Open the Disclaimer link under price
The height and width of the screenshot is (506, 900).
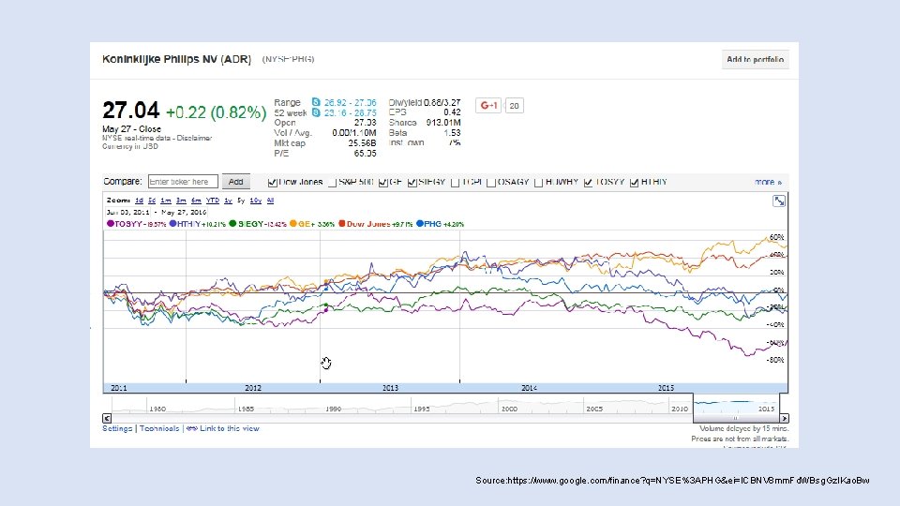[194, 139]
